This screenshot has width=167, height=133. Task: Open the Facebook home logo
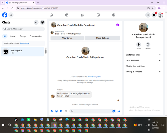(x=5, y=15)
